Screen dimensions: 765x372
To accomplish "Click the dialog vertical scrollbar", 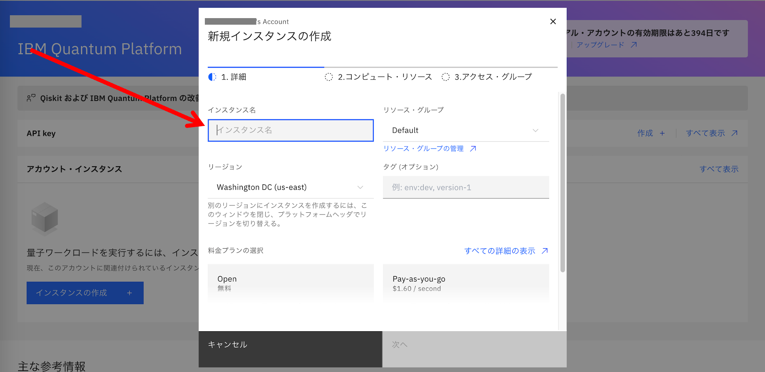I will click(563, 183).
